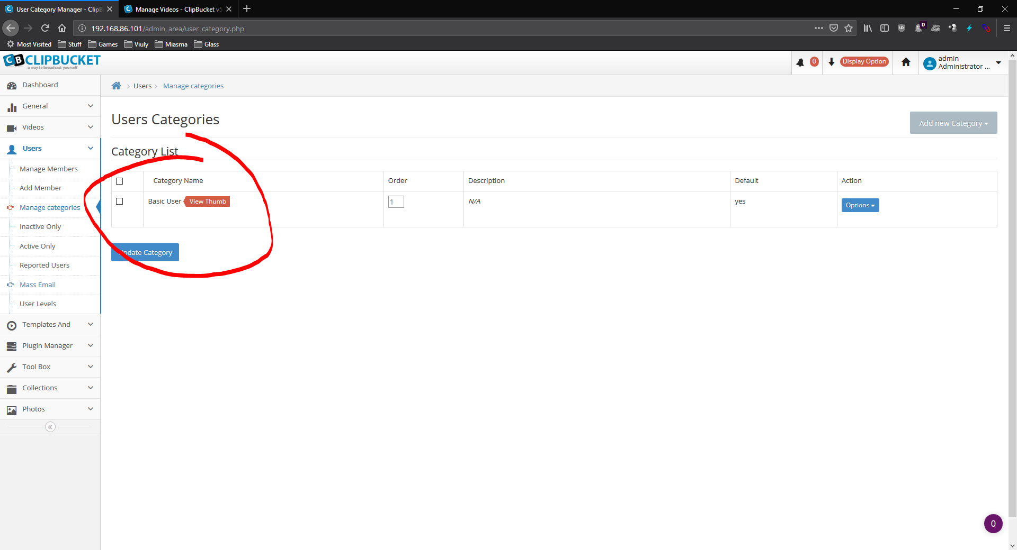Open the uBlock Origin shield extension
Viewport: 1017px width, 550px height.
[x=902, y=28]
